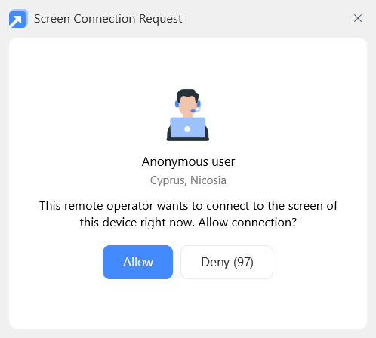The width and height of the screenshot is (376, 338).
Task: Click the "Cyprus, Nicosia" location text
Action: point(188,180)
